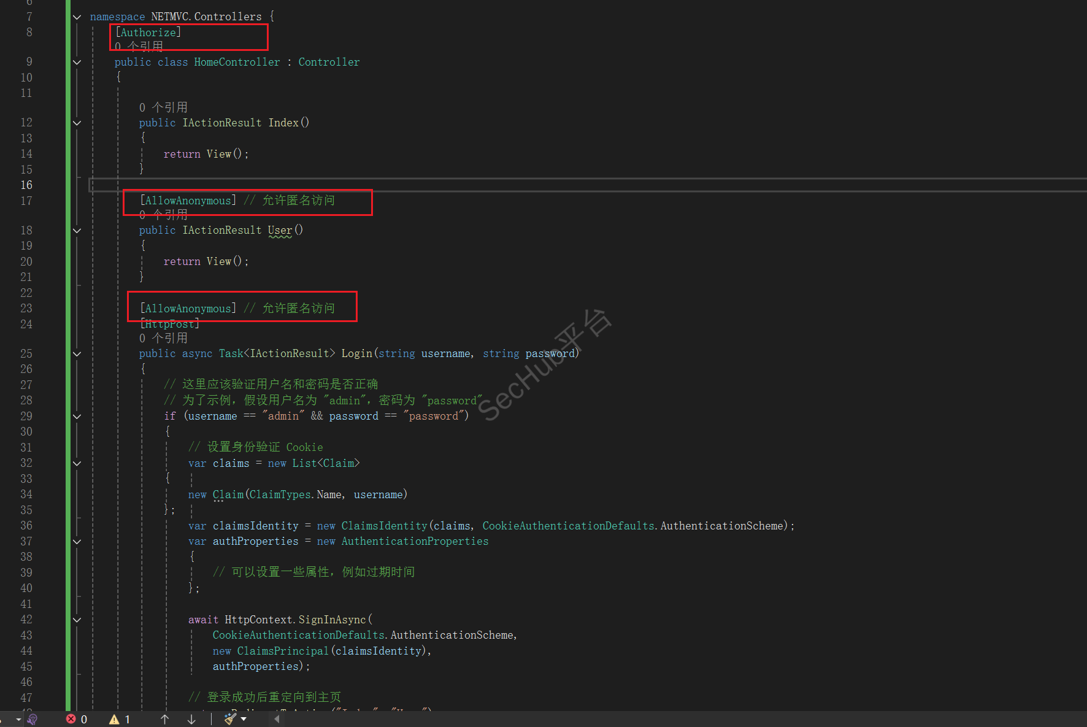This screenshot has width=1087, height=727.
Task: Click the yellow warning count icon
Action: point(114,719)
